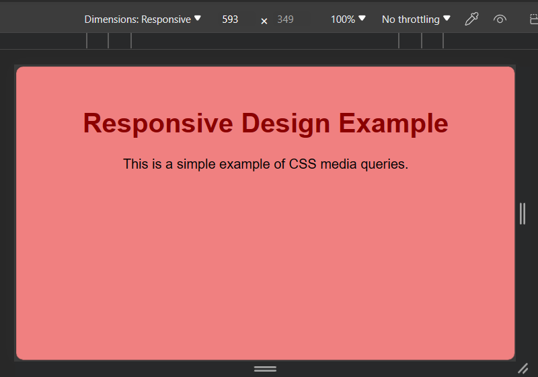Click the corner diagonal resize handle
The image size is (538, 377).
click(523, 369)
